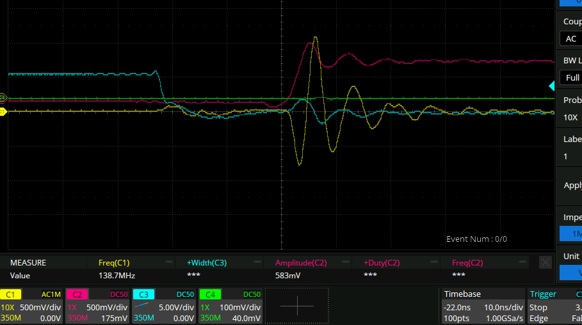Open the Probe 10X setting
582x325 pixels.
pos(570,118)
